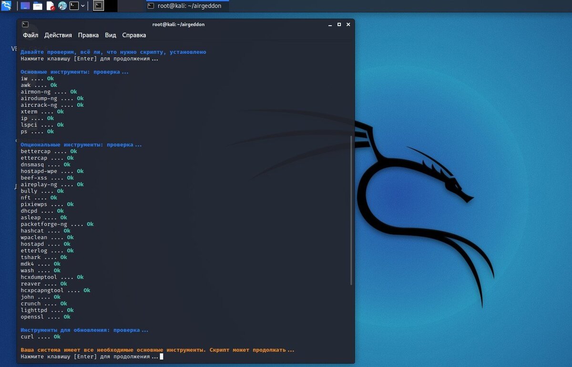The image size is (572, 367).
Task: Open the Kali applications menu icon
Action: click(6, 6)
